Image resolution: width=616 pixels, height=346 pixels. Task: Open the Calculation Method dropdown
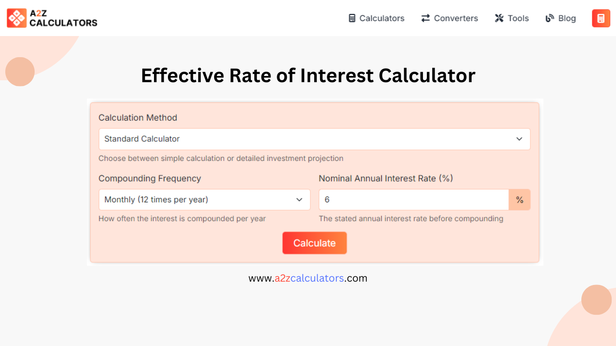coord(314,139)
